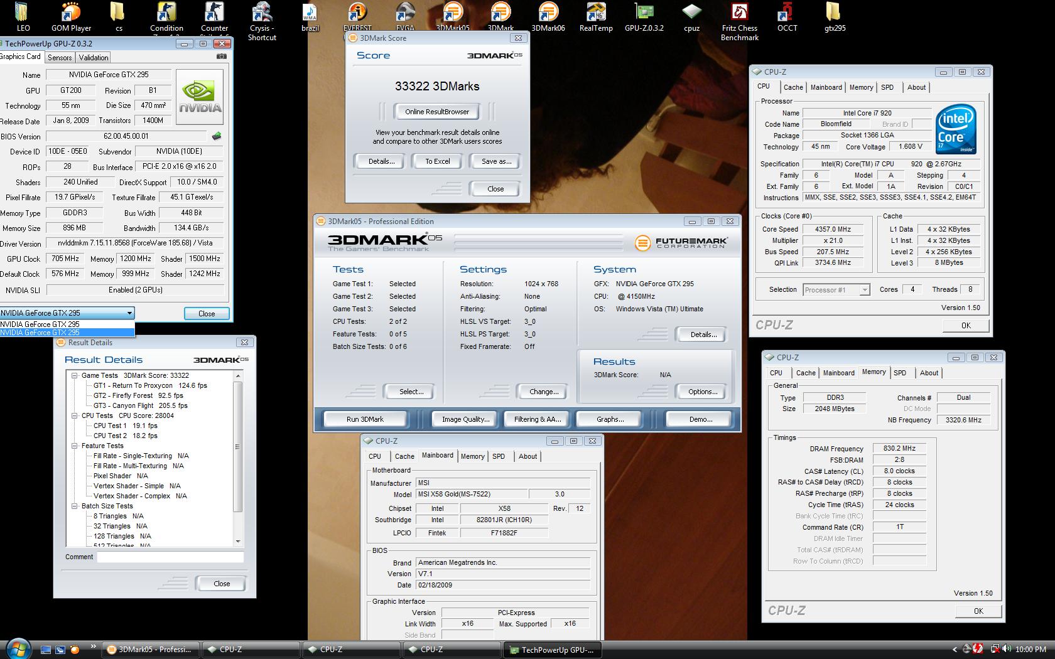The image size is (1055, 659).
Task: Open the Mainboard tab in CPU-Z processor window
Action: point(826,87)
